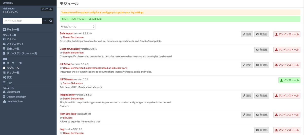Viewport: 304px width, 135px height.
Task: Open the Bulk Import module title link
Action: [x=67, y=33]
